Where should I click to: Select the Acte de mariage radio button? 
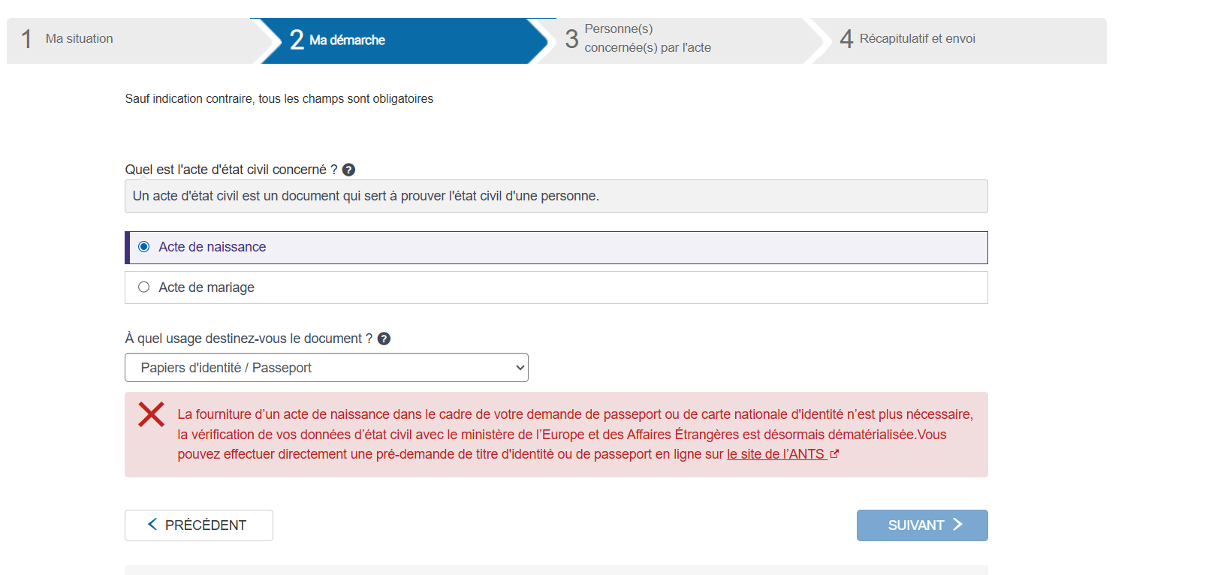144,287
